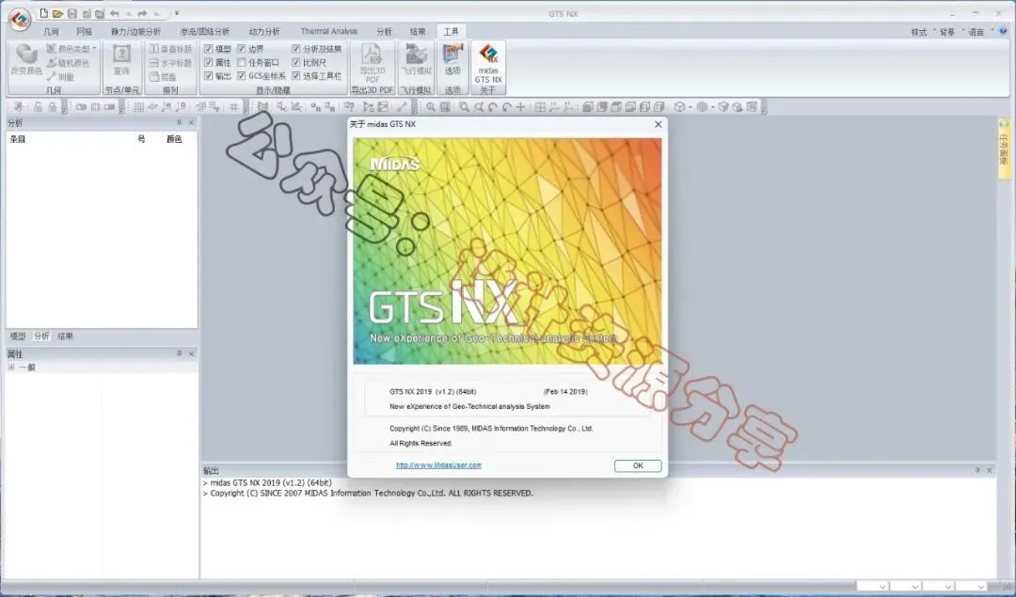Redo action in quick access toolbar
The height and width of the screenshot is (597, 1016).
click(143, 13)
